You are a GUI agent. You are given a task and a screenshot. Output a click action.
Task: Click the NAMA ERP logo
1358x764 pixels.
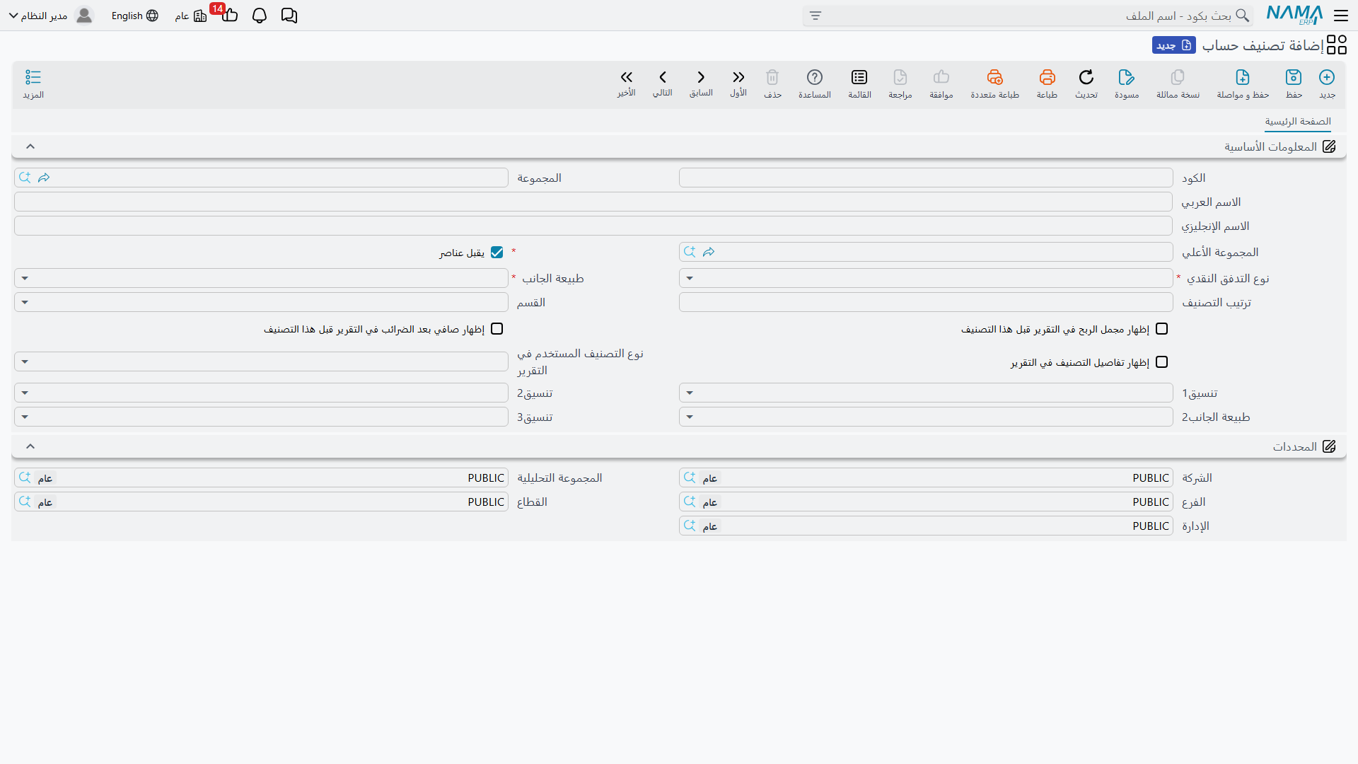pos(1294,15)
